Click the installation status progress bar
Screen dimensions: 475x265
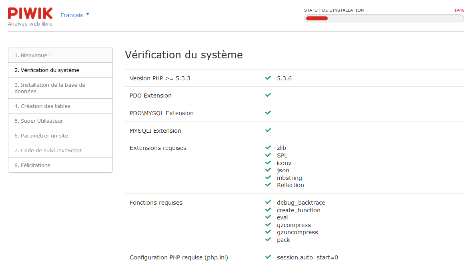(384, 18)
